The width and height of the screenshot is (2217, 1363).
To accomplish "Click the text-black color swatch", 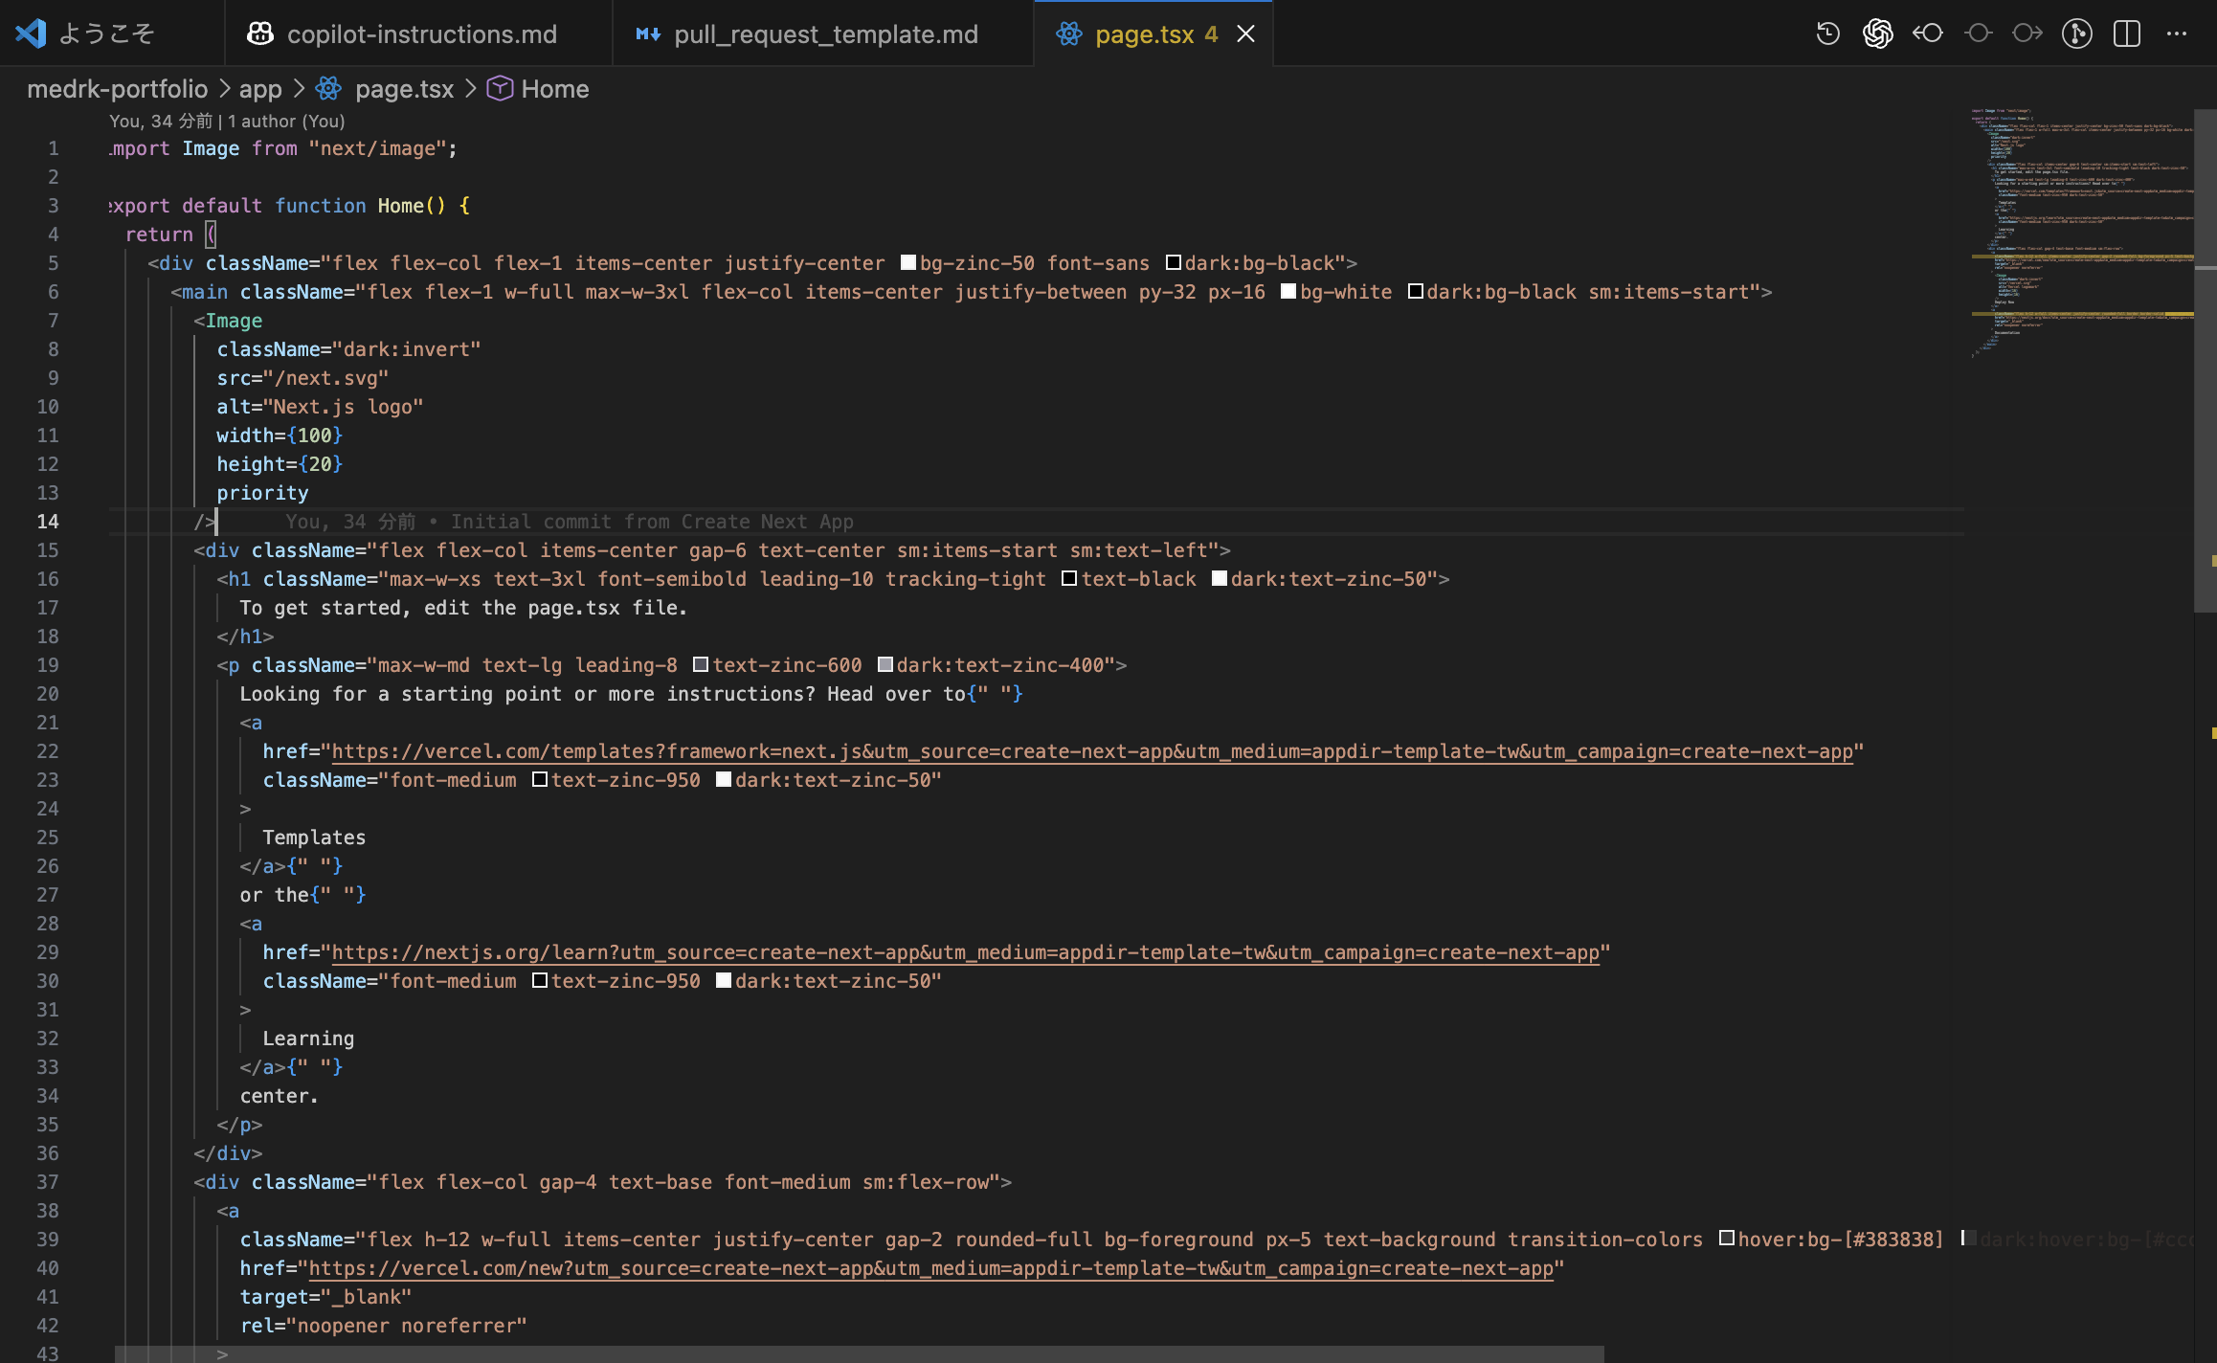I will pyautogui.click(x=1070, y=579).
